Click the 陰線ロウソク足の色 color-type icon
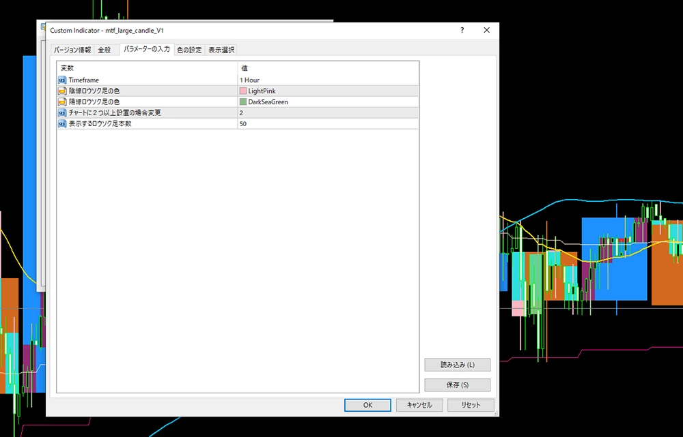Image resolution: width=683 pixels, height=437 pixels. pos(62,91)
